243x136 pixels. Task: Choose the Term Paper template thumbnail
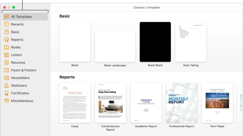(217, 103)
